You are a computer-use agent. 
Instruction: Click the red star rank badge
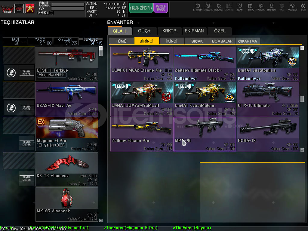30,8
